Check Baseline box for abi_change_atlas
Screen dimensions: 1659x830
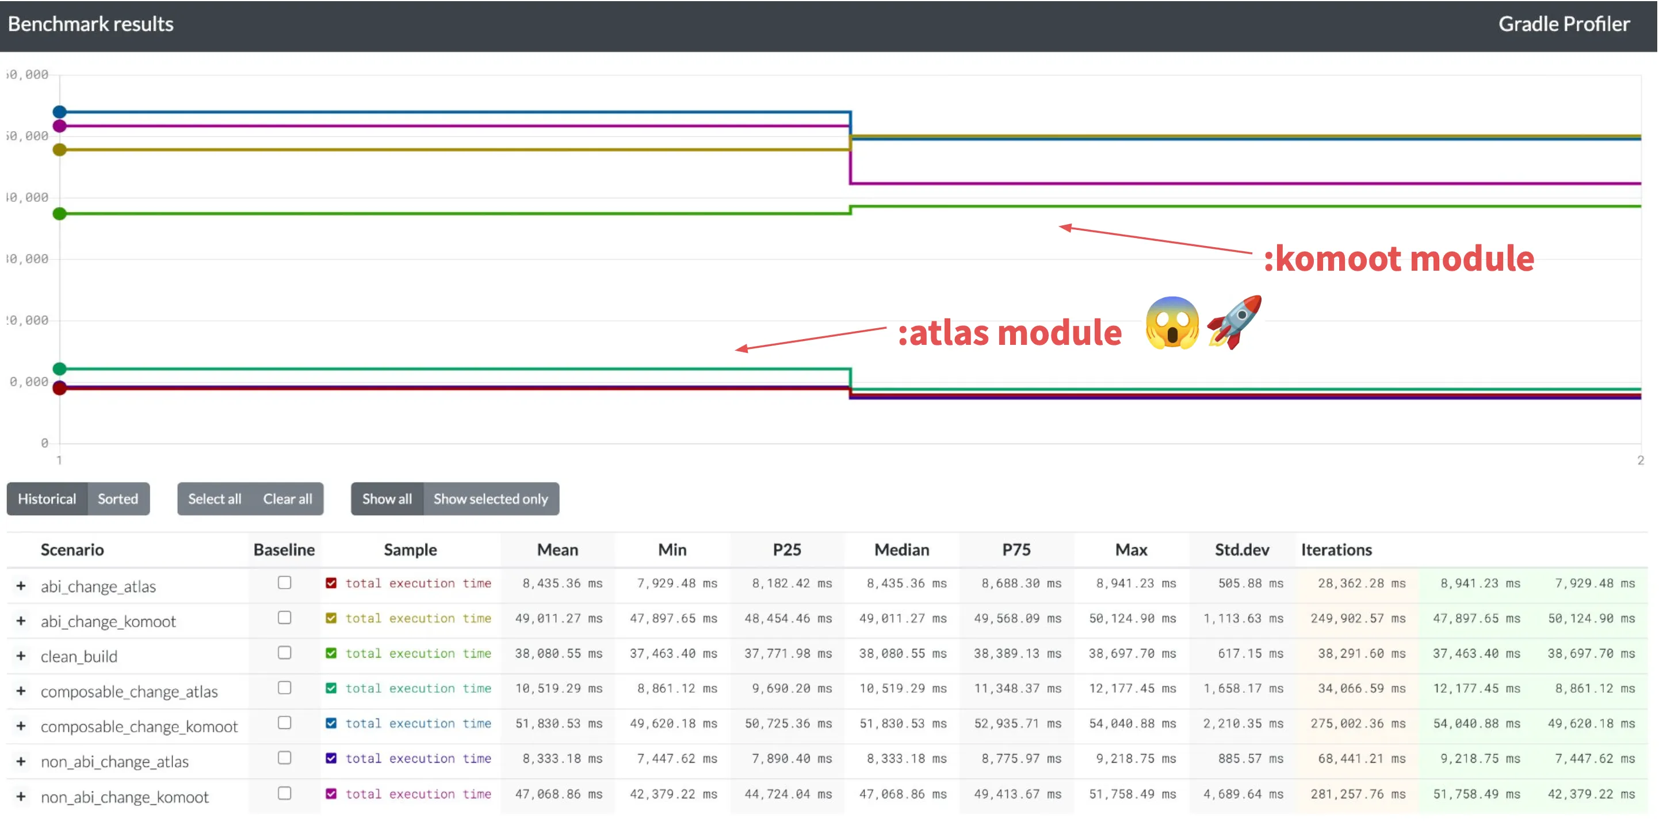pyautogui.click(x=284, y=583)
